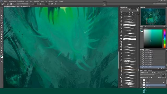Switch to the Операции tab
Viewport: 167px width, 94px height.
[x=147, y=49]
